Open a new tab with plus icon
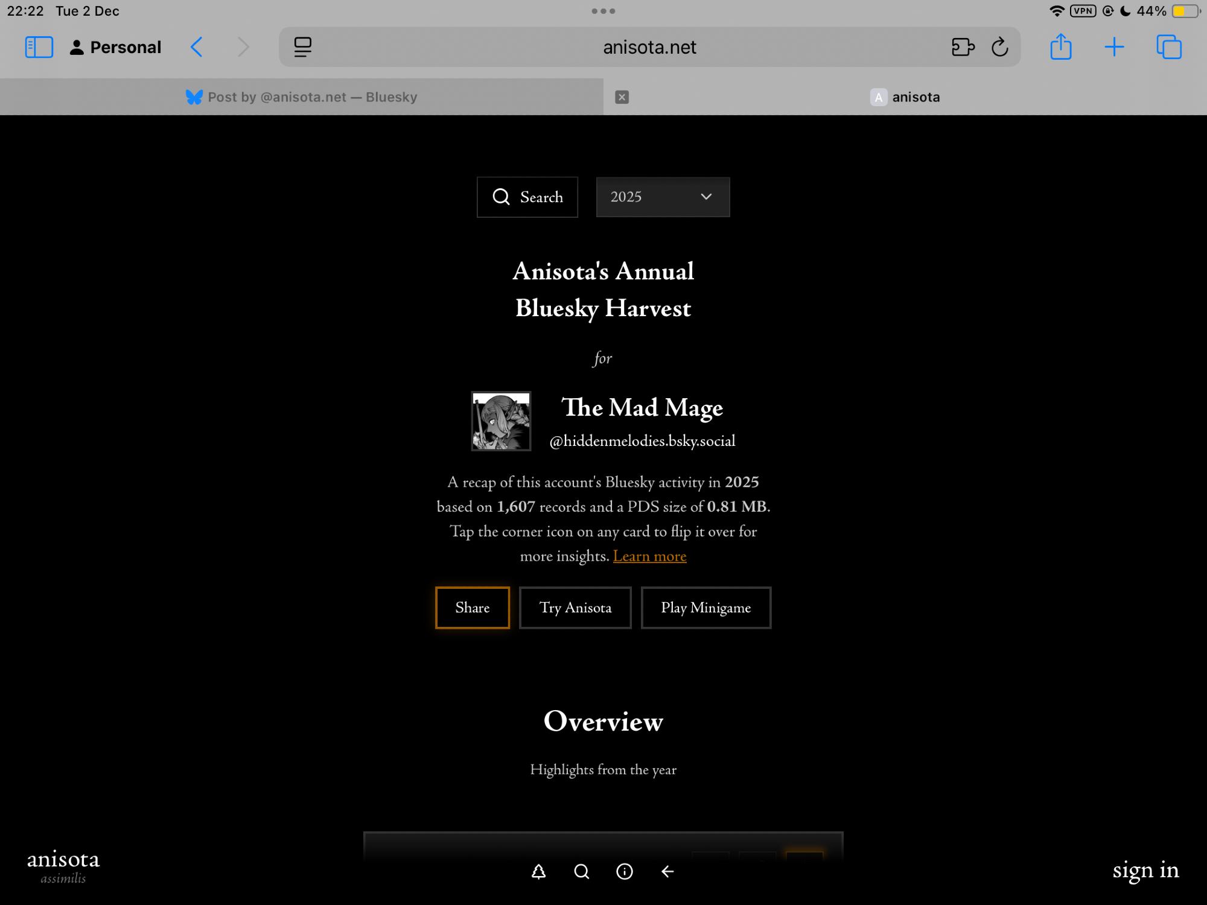 1114,47
